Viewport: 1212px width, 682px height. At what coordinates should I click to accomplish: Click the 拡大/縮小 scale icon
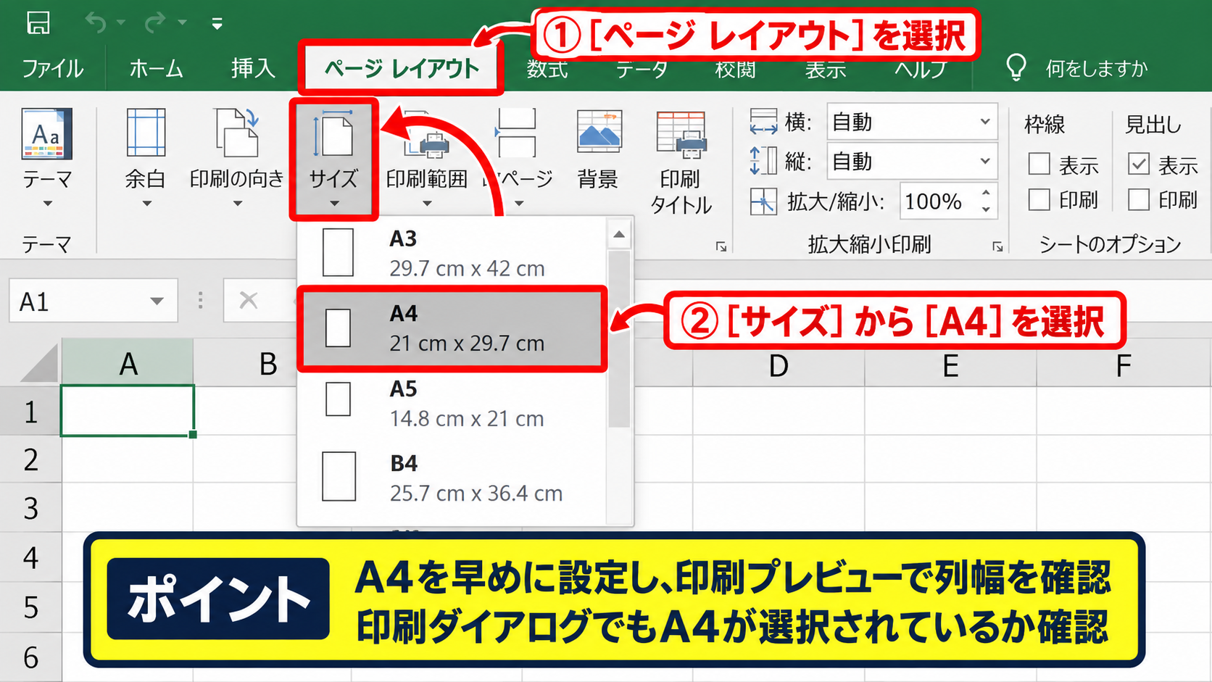click(763, 201)
